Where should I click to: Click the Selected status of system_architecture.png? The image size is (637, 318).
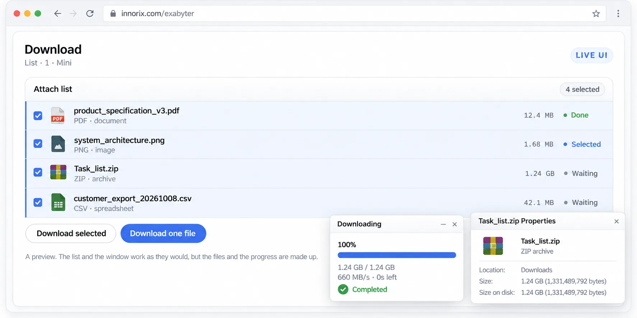tap(582, 144)
